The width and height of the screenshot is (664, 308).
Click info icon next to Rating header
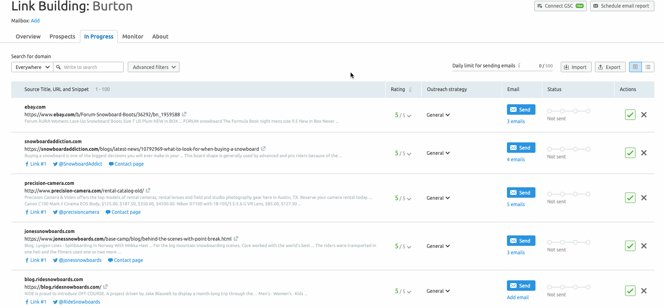[410, 90]
